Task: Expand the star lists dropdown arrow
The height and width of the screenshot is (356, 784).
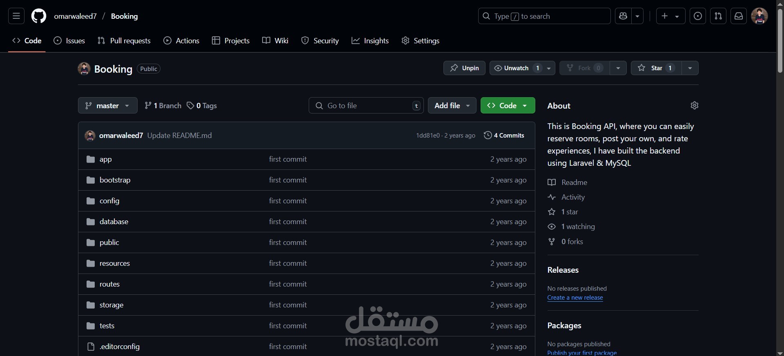Action: pyautogui.click(x=690, y=68)
